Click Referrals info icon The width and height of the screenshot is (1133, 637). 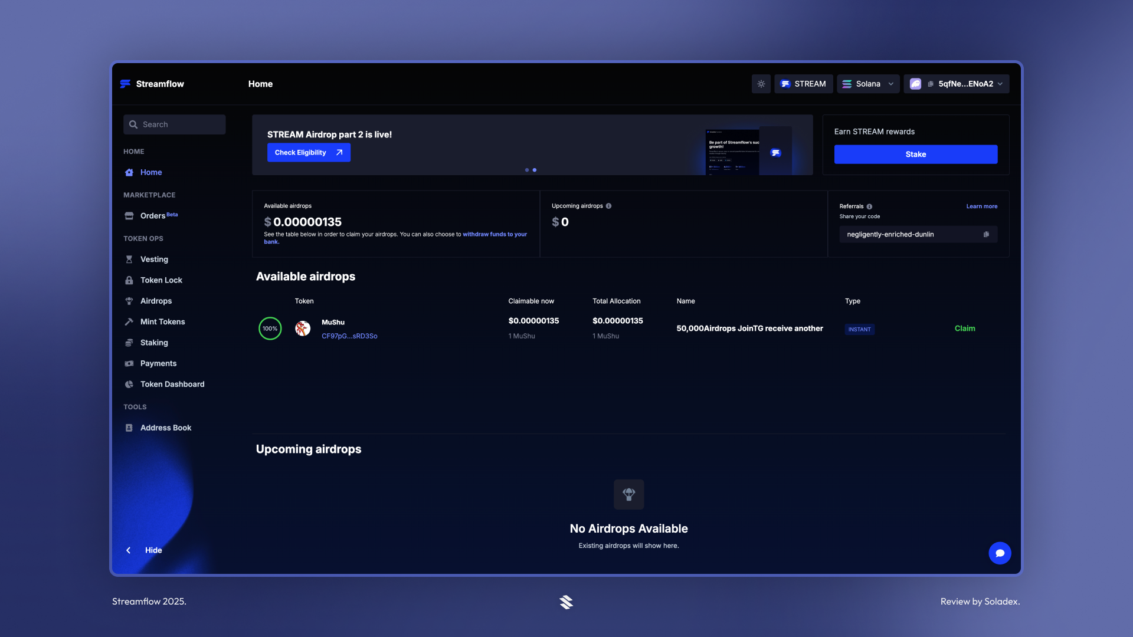click(869, 206)
